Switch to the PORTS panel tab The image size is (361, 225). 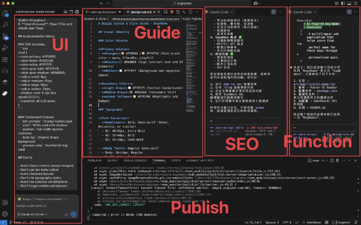pos(176,161)
